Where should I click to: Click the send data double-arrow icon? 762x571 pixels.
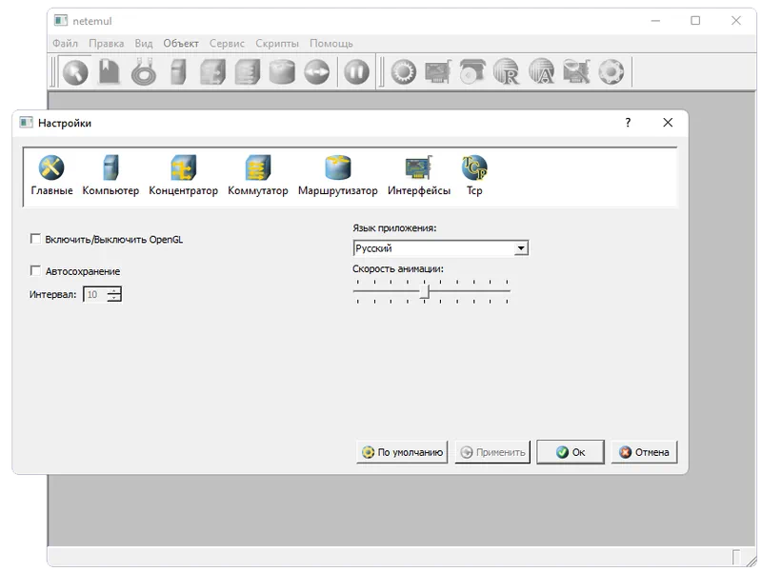(x=317, y=72)
